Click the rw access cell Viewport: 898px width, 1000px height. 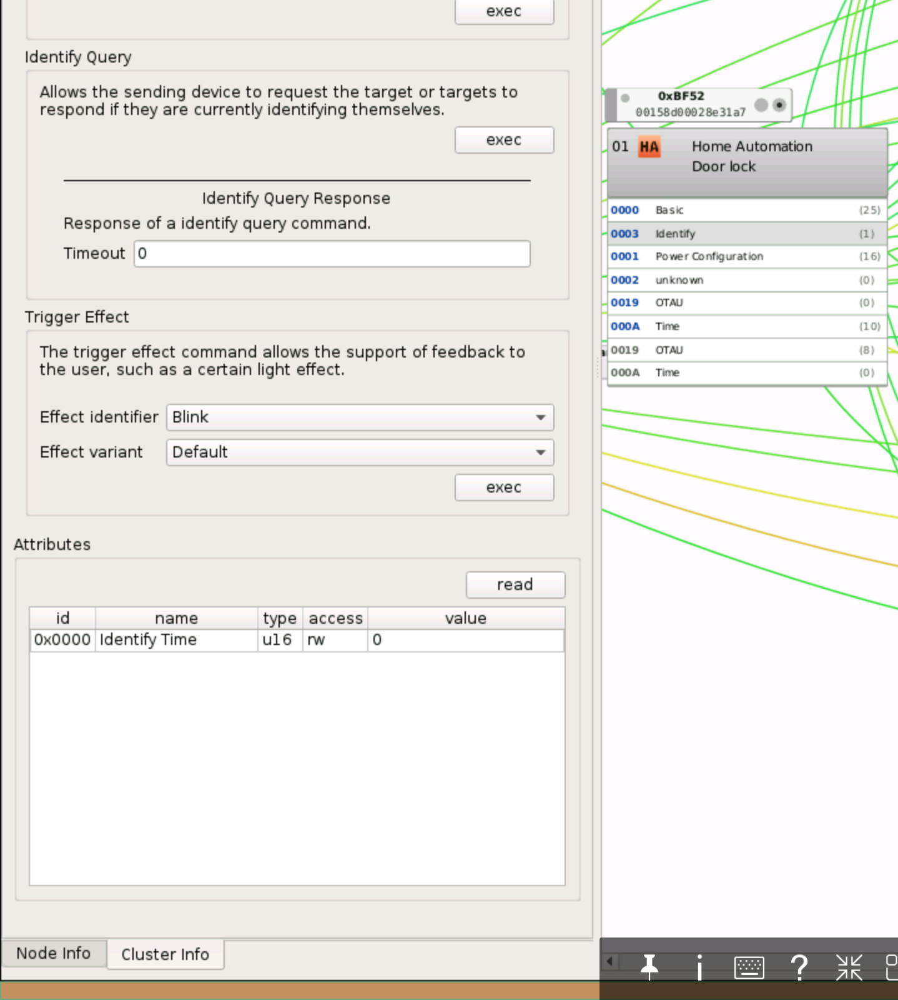335,640
